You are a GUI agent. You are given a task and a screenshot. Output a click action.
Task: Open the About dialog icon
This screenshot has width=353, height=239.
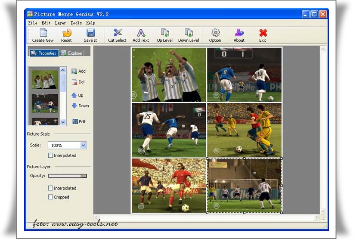point(239,35)
